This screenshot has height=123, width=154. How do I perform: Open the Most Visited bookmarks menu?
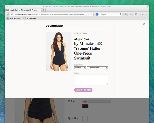coord(14,18)
